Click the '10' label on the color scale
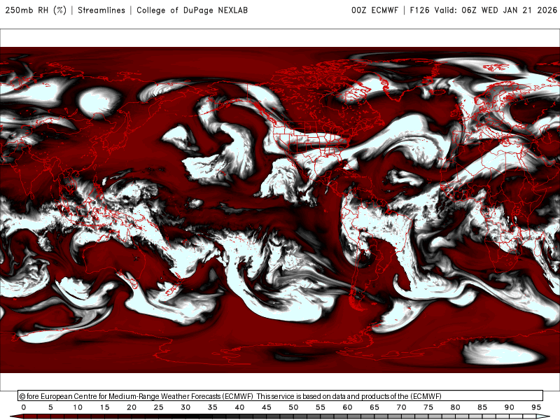 78,407
